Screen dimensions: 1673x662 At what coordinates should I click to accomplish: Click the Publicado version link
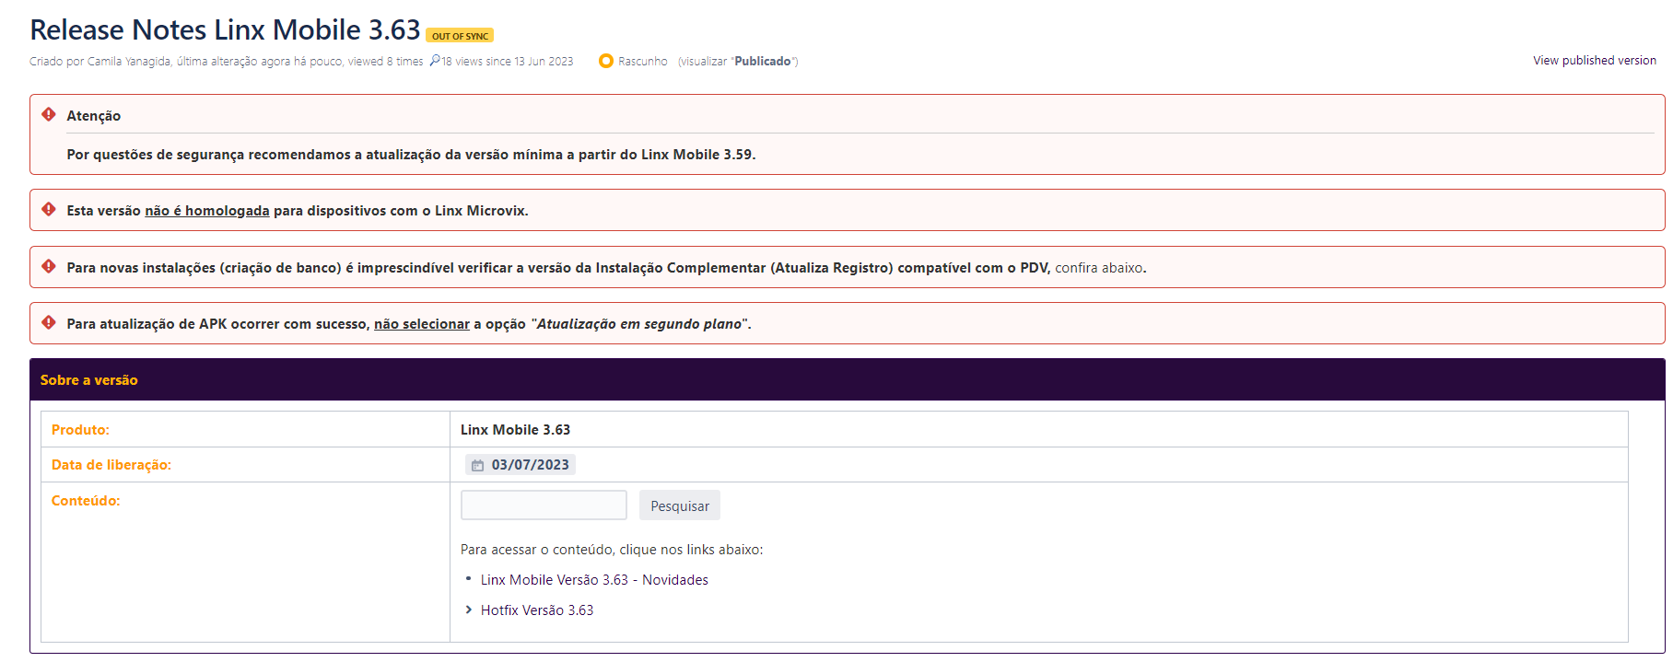[x=762, y=61]
